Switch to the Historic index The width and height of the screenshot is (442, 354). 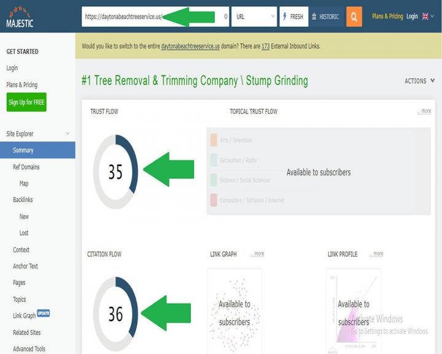pyautogui.click(x=326, y=17)
